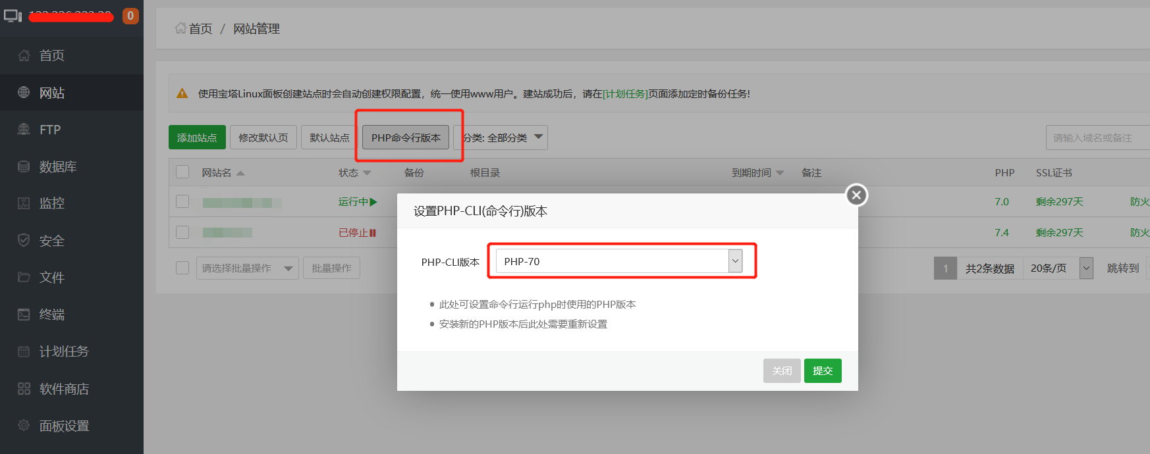This screenshot has width=1150, height=454.
Task: Check the box for the stopped site row
Action: click(x=182, y=232)
